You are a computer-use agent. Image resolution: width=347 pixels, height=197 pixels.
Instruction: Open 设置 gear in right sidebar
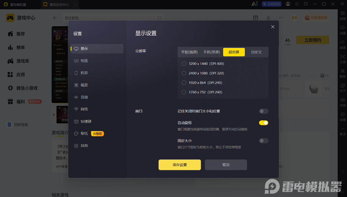(343, 117)
